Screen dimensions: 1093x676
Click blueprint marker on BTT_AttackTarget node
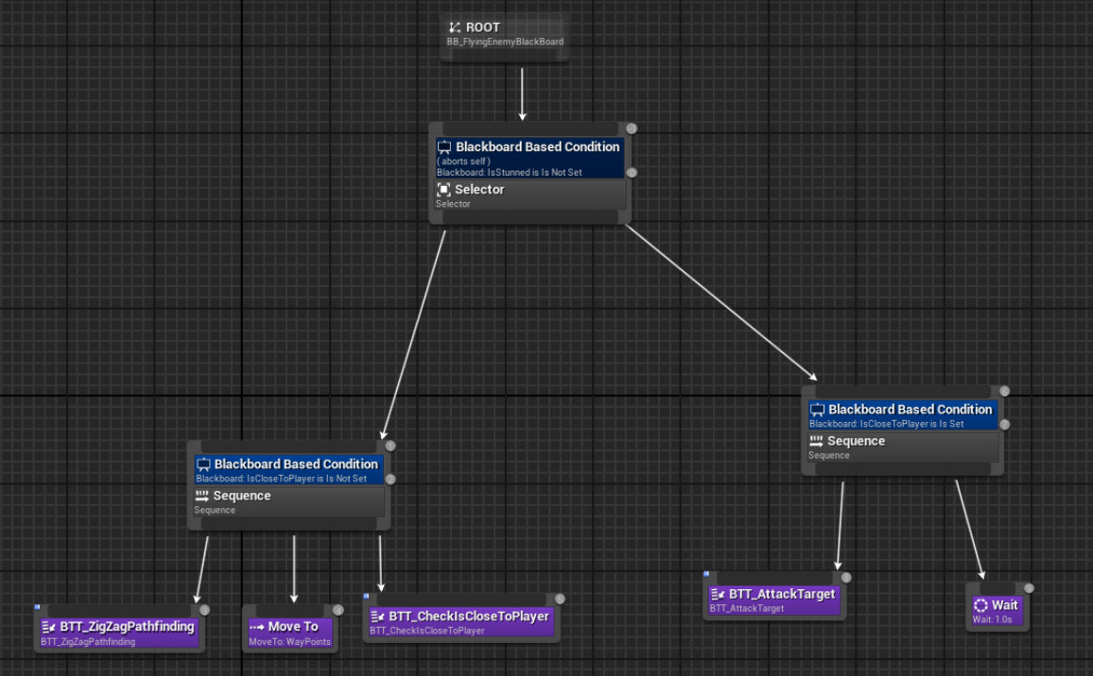pyautogui.click(x=706, y=574)
